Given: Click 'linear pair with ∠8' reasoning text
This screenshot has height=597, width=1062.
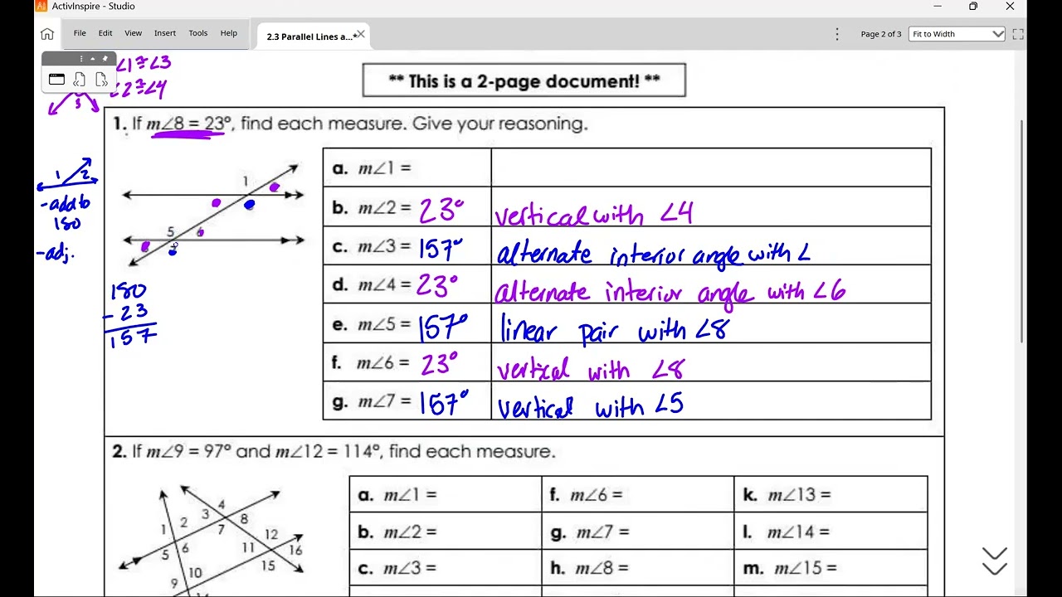Looking at the screenshot, I should pos(615,330).
